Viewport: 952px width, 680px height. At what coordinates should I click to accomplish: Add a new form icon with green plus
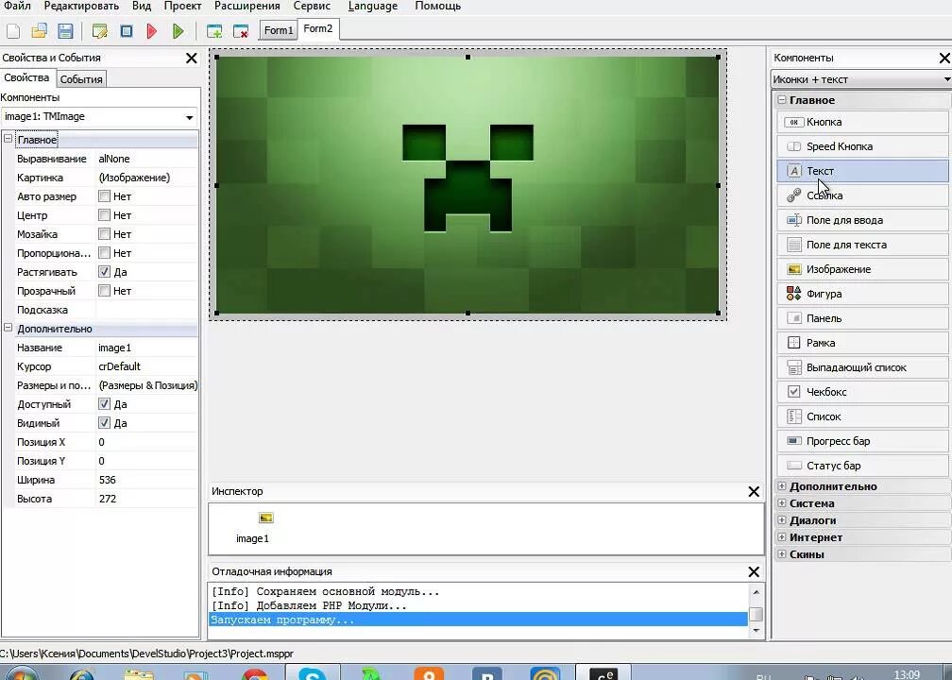pos(214,31)
